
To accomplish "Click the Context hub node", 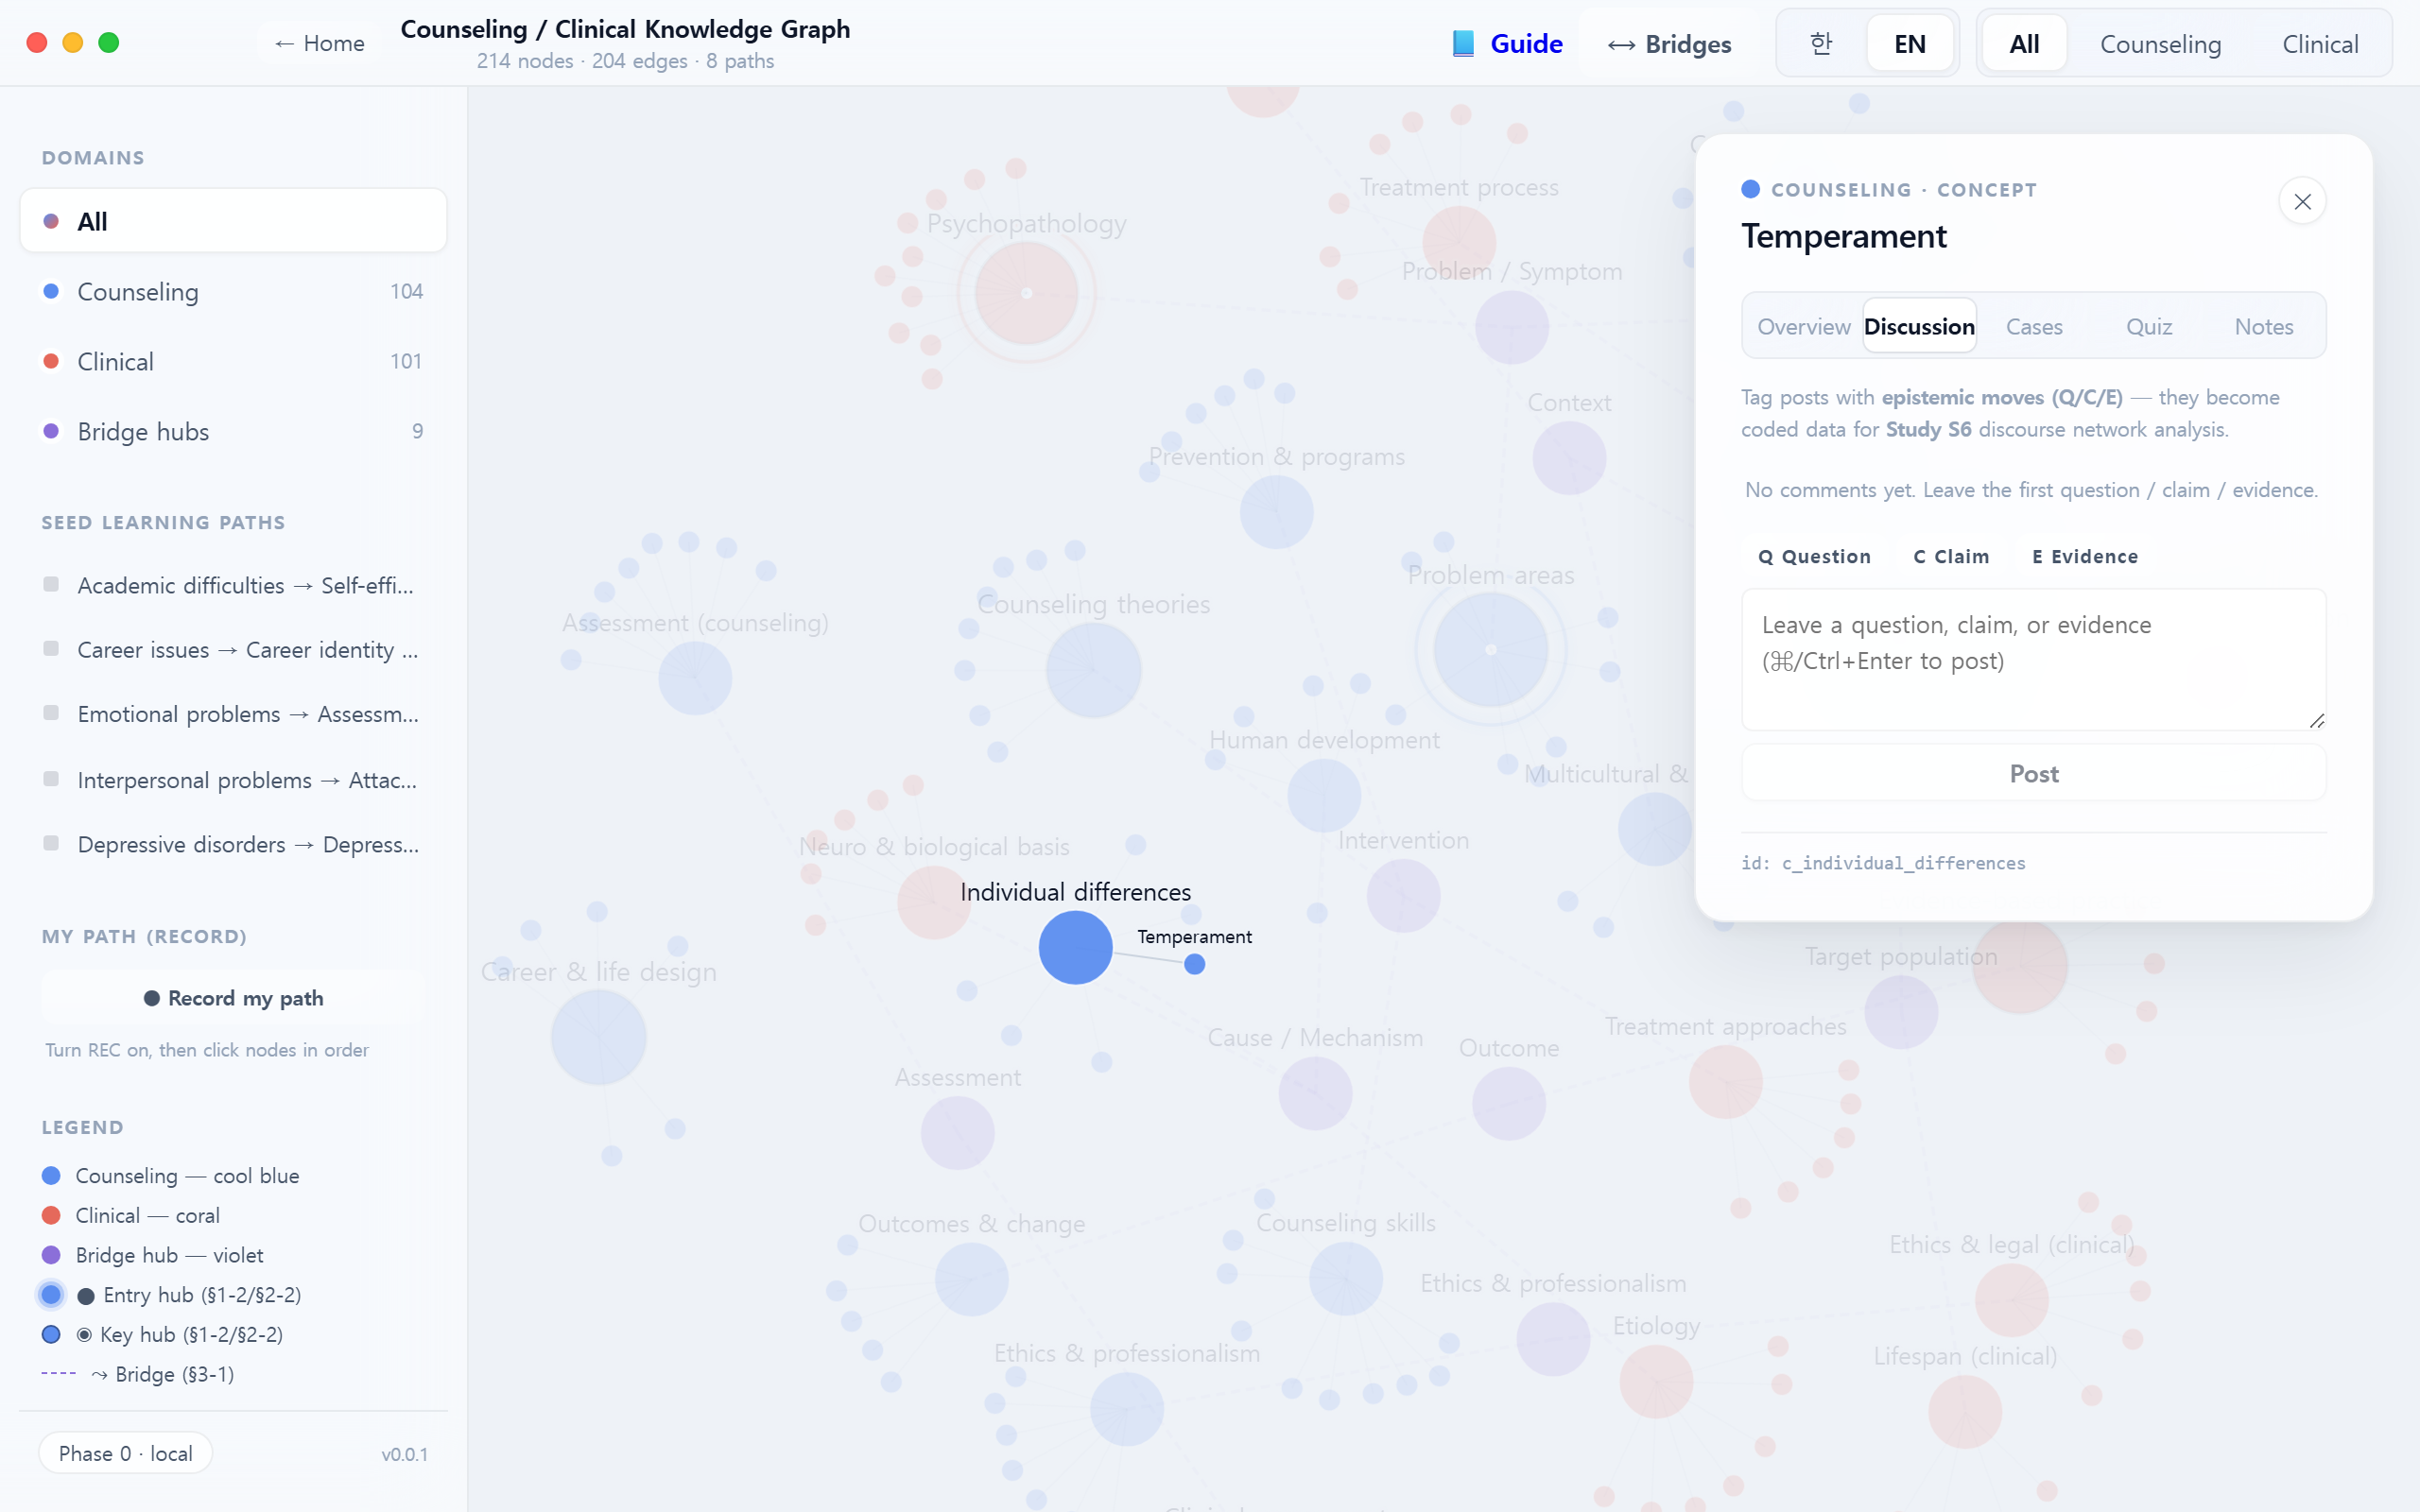I will click(x=1569, y=458).
